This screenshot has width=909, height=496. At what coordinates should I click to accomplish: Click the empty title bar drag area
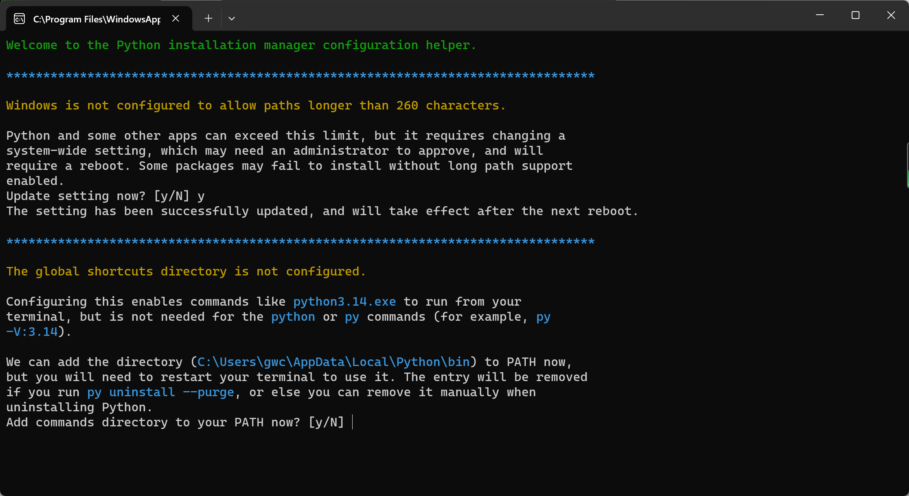pyautogui.click(x=504, y=16)
